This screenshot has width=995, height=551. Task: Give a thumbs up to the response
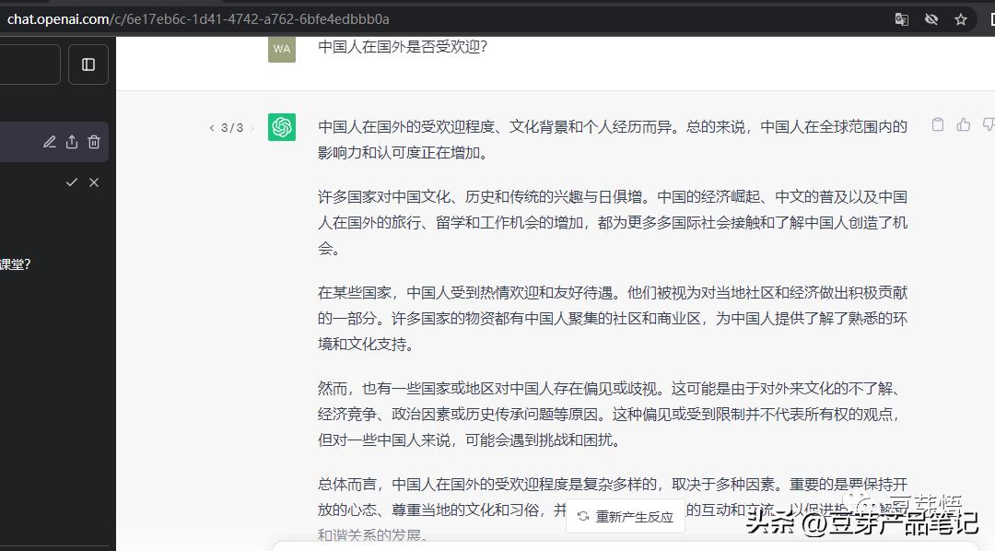(964, 124)
